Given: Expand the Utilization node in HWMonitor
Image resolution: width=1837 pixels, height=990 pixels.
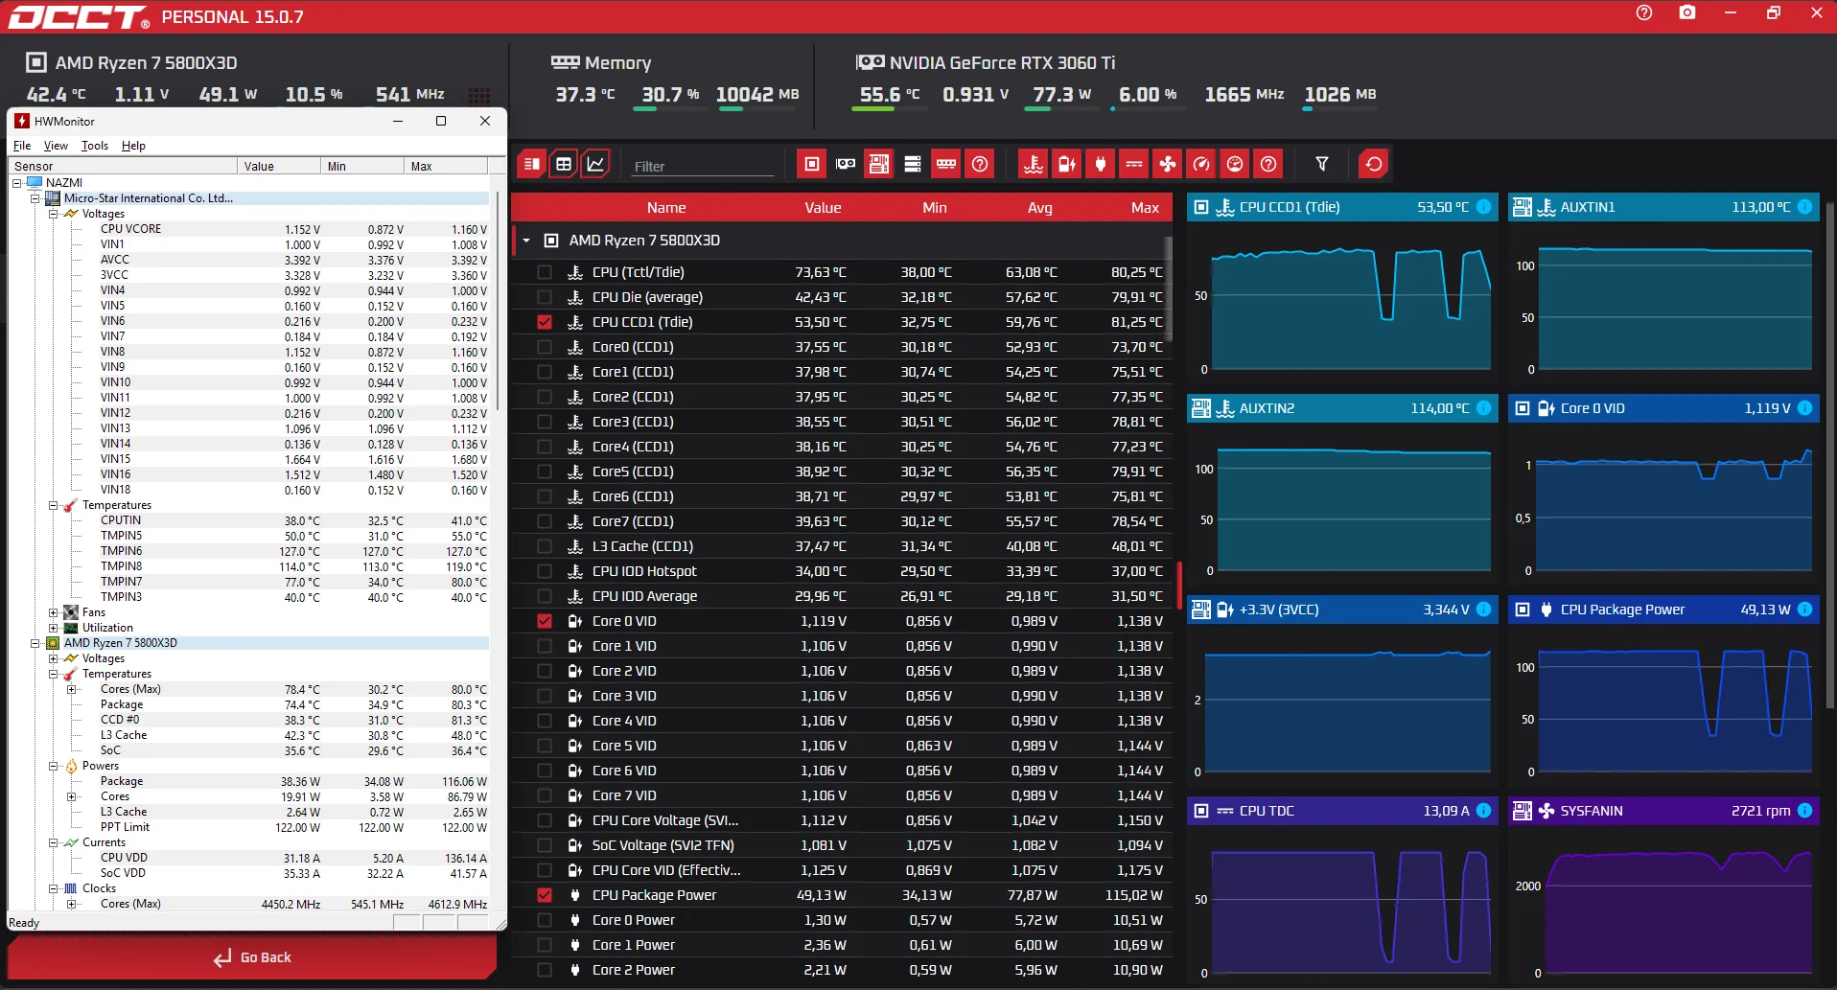Looking at the screenshot, I should [54, 628].
